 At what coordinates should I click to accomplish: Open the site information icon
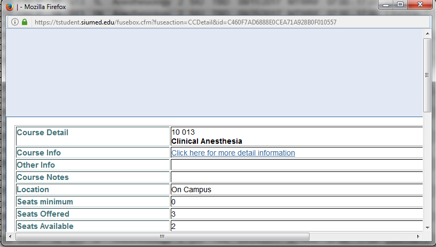pyautogui.click(x=14, y=22)
